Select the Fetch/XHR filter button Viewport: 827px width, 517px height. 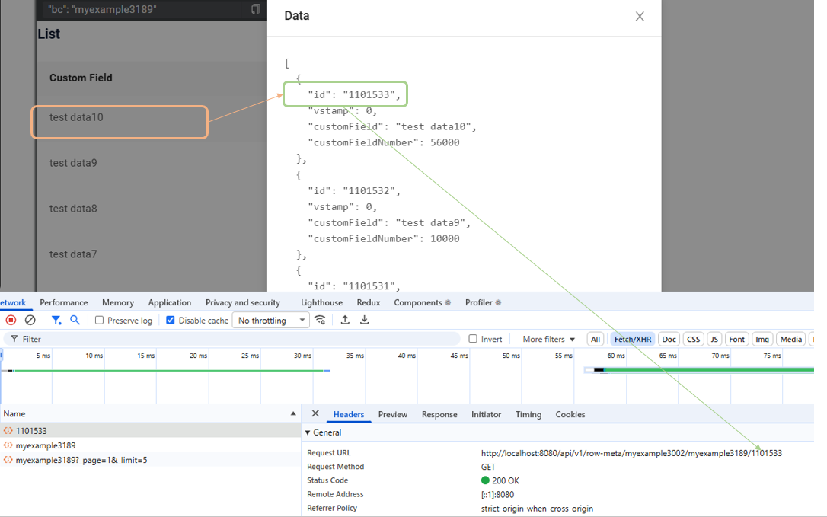click(x=632, y=339)
